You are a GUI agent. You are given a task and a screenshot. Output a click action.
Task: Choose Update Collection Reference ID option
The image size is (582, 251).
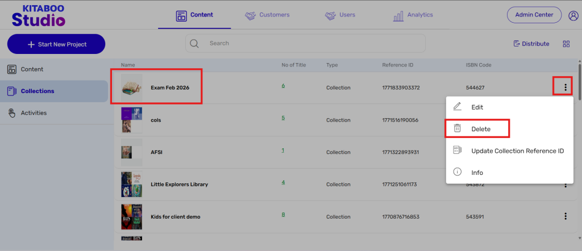click(x=517, y=151)
